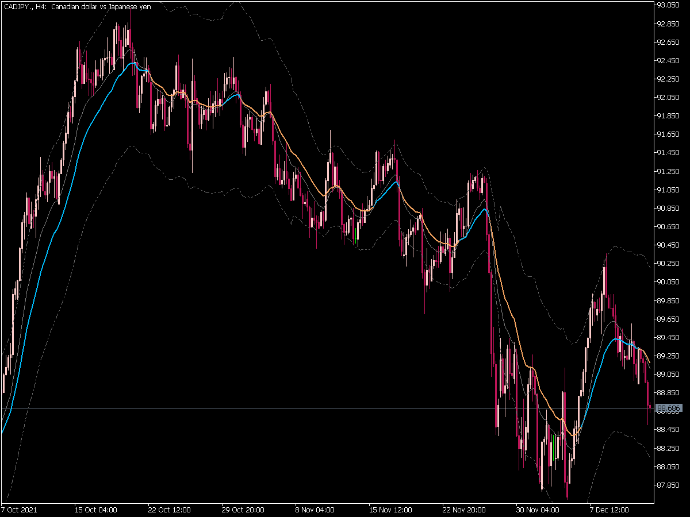Pick the 91.450 price scale value

(x=669, y=152)
